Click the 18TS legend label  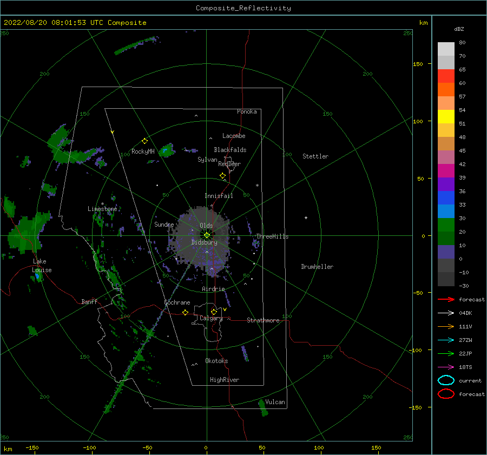[x=465, y=367]
